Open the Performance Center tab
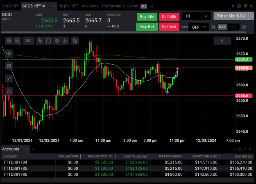 point(120,6)
